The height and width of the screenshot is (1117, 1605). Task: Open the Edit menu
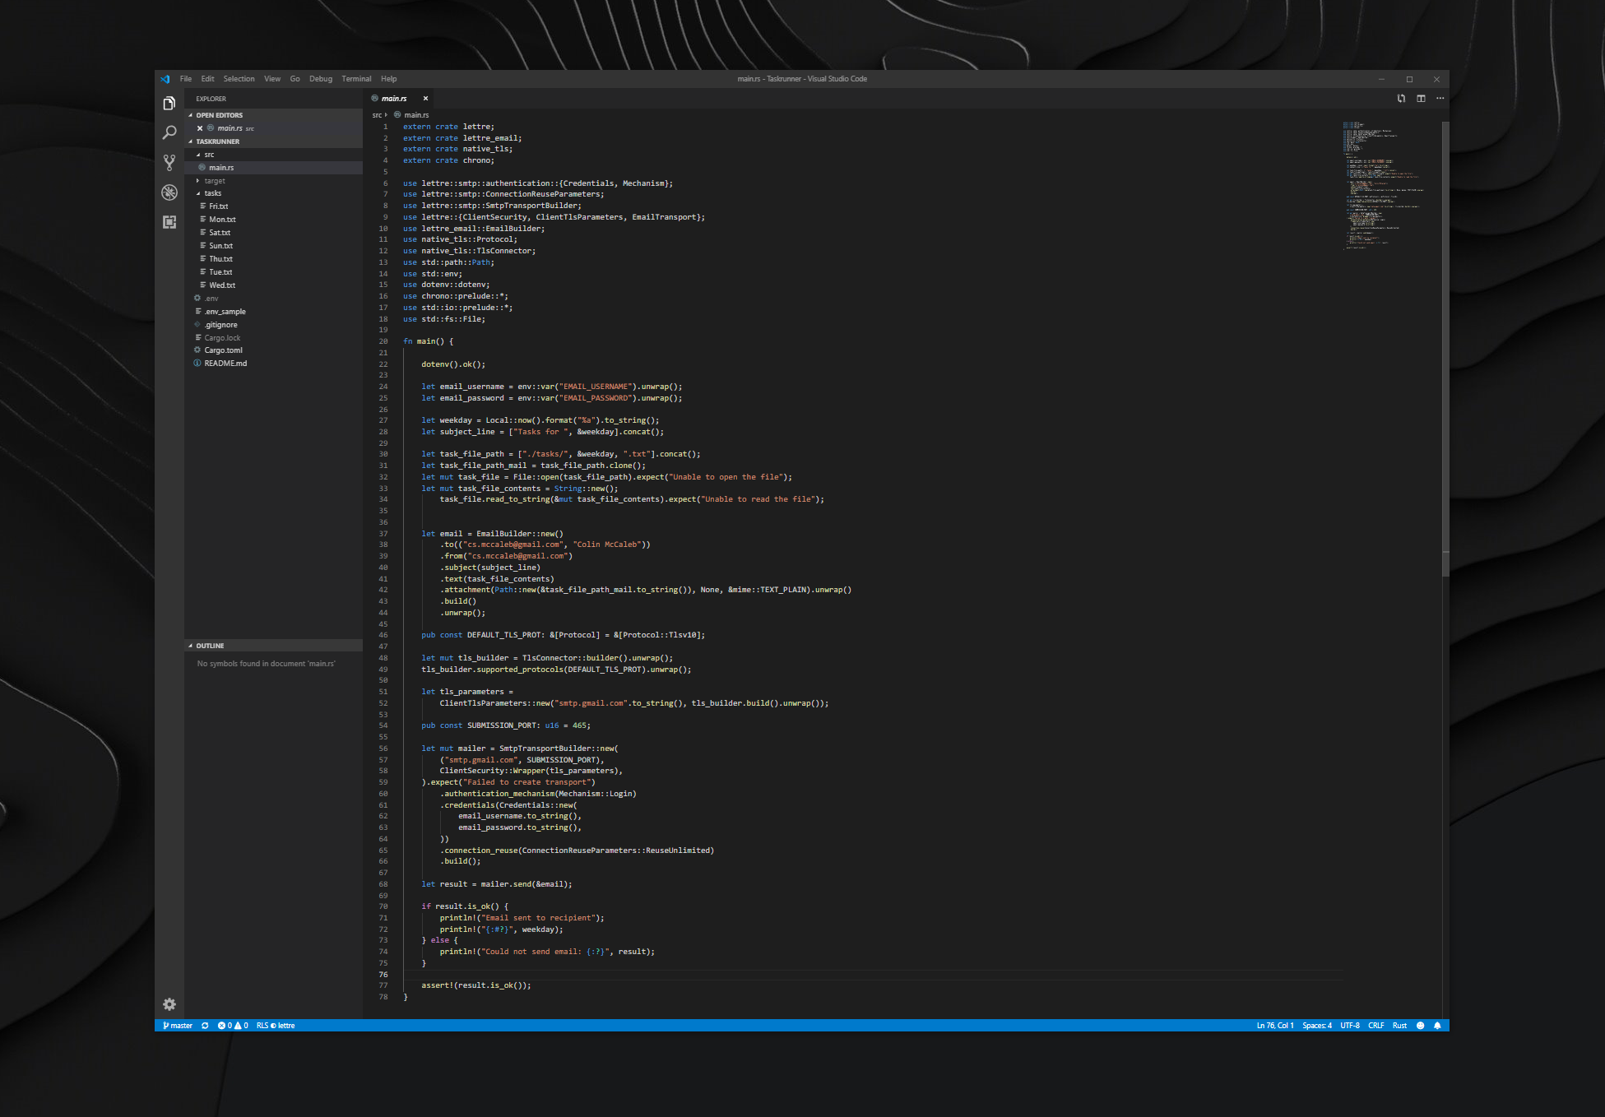[x=207, y=79]
